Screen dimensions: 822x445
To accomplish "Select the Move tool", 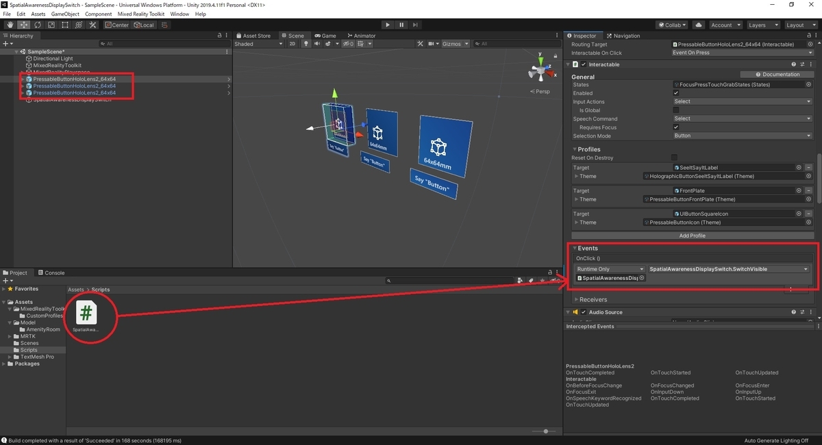I will [23, 25].
